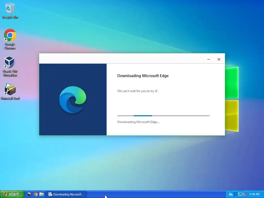The height and width of the screenshot is (198, 264).
Task: Launch Chrome from the quick launch bar
Action: click(36, 194)
